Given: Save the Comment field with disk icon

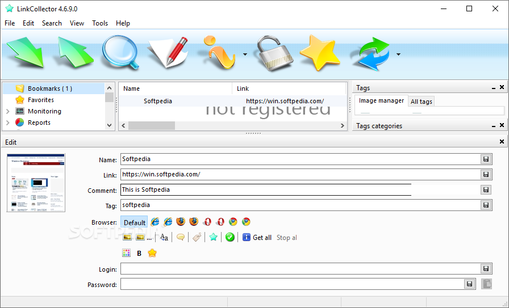Looking at the screenshot, I should pos(486,189).
